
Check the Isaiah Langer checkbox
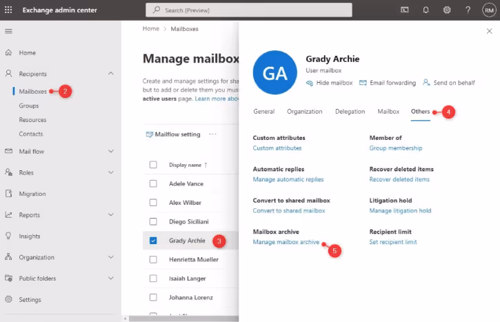153,279
